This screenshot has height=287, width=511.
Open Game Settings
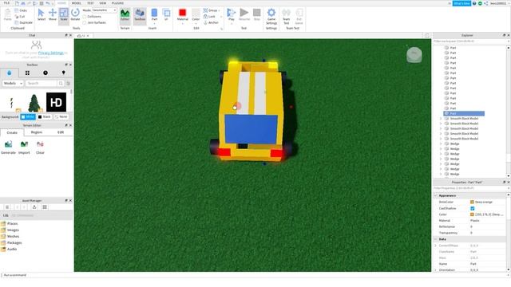click(271, 16)
